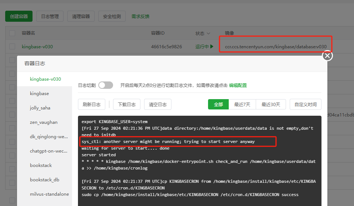
Task: Open the Custom Time filter
Action: point(306,104)
